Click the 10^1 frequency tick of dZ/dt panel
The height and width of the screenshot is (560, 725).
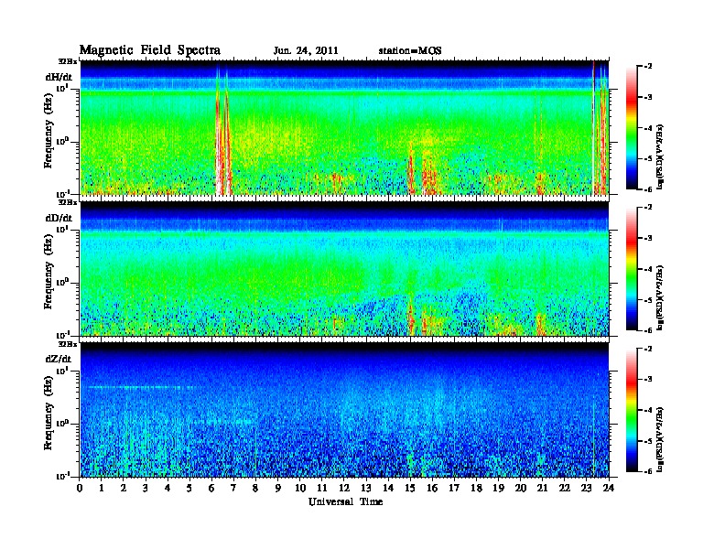click(61, 371)
